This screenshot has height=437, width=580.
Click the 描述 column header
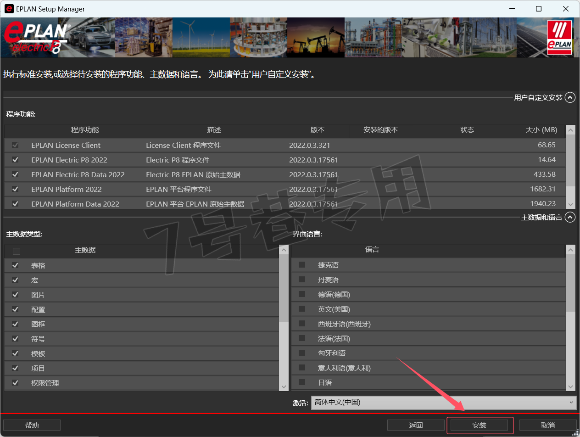coord(214,130)
